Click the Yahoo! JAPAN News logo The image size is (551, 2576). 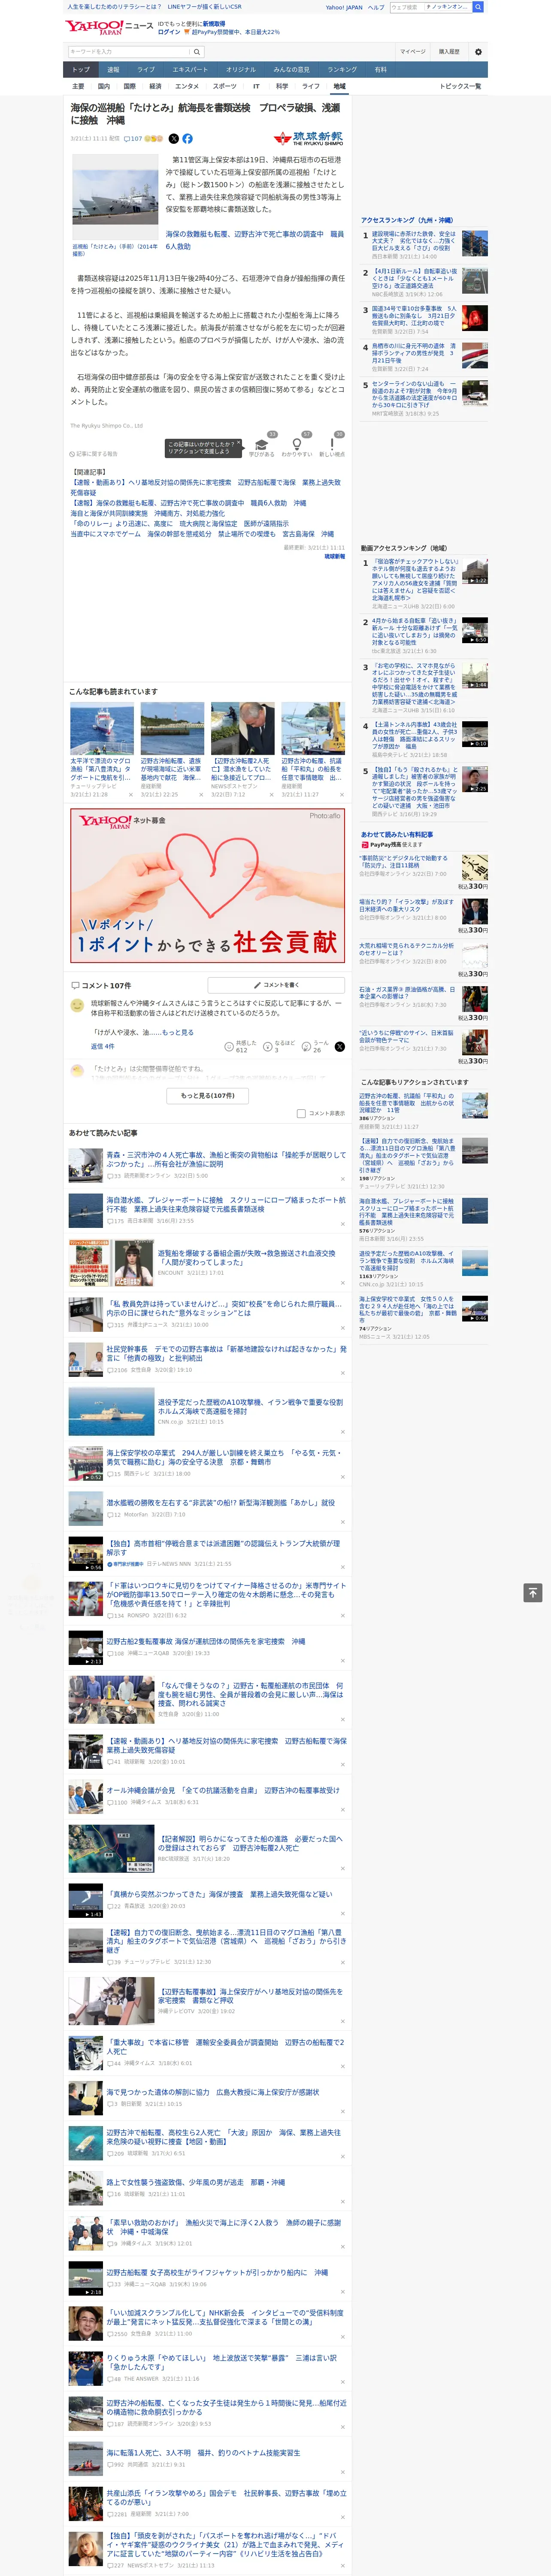109,27
